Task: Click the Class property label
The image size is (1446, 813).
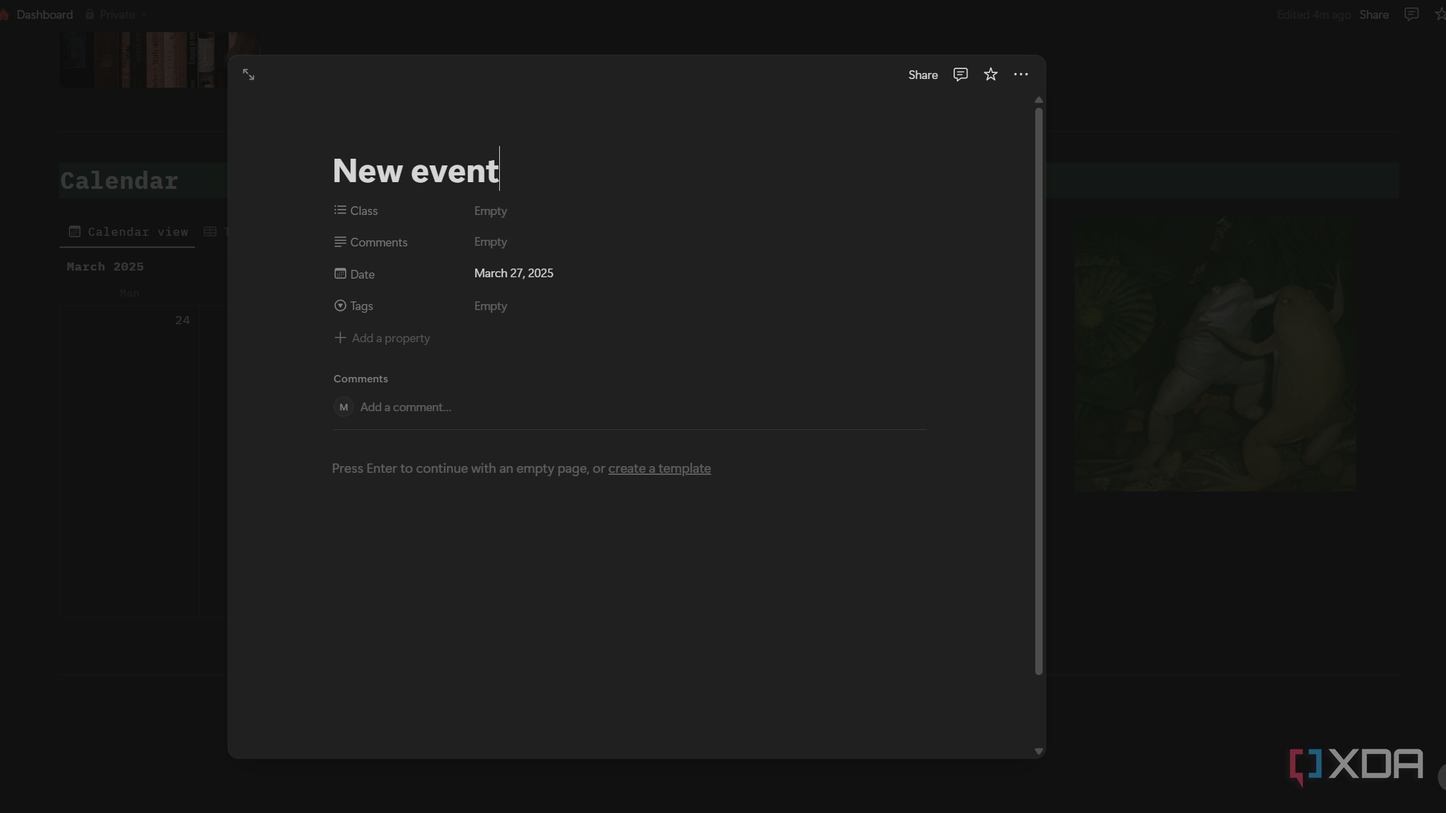Action: [364, 211]
